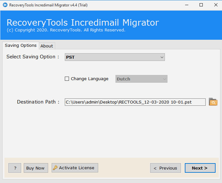Click the app icon in the title bar

(x=5, y=5)
